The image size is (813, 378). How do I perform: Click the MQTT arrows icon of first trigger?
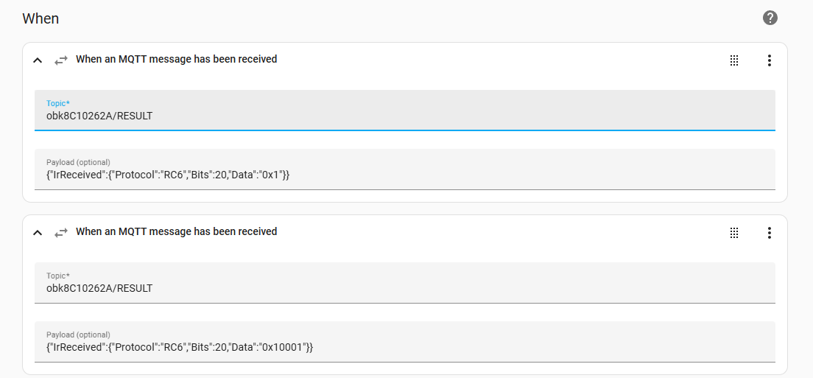[x=61, y=60]
